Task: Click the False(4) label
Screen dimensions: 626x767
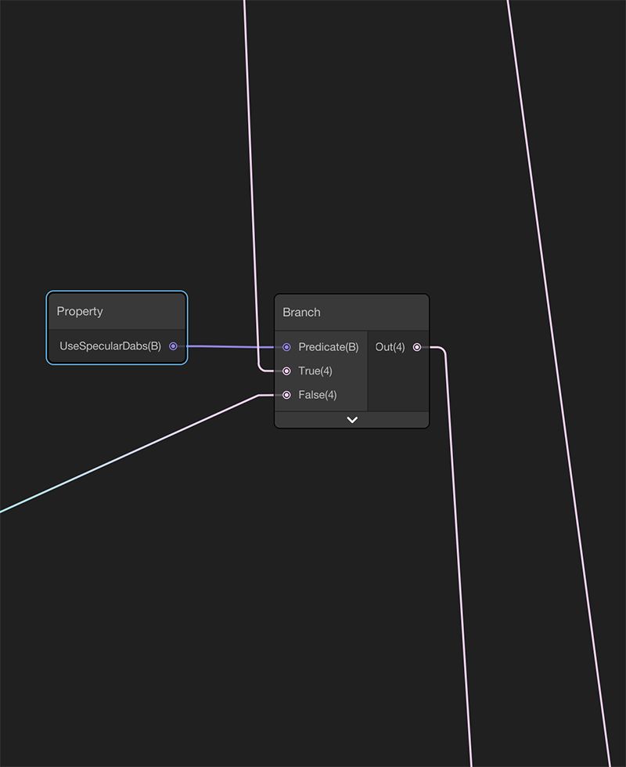Action: 318,395
